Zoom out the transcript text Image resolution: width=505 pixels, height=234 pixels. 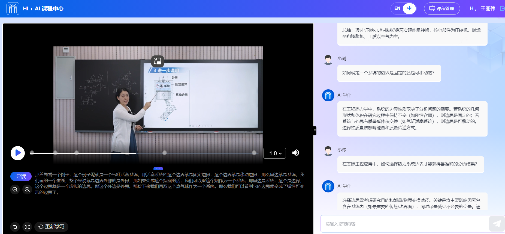15,189
